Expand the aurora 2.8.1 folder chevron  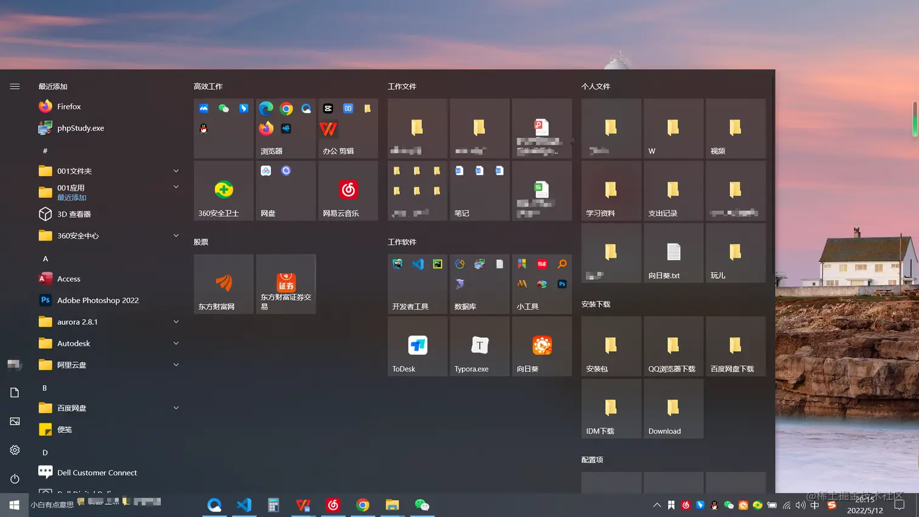176,322
